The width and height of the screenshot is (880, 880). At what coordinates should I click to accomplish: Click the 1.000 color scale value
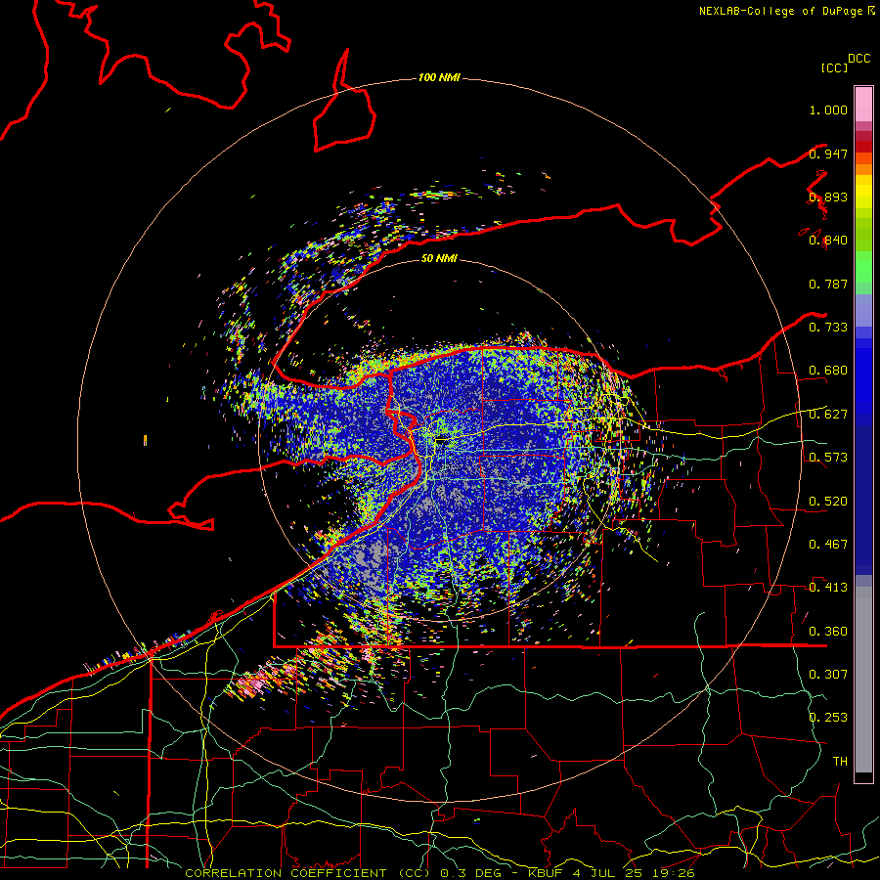(x=828, y=110)
